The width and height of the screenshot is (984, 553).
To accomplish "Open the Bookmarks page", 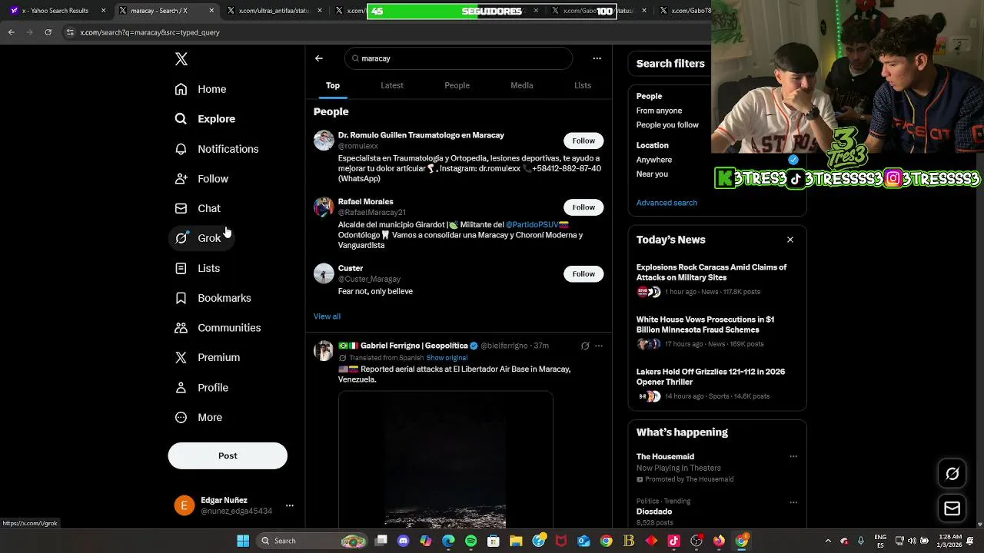I will (x=213, y=298).
